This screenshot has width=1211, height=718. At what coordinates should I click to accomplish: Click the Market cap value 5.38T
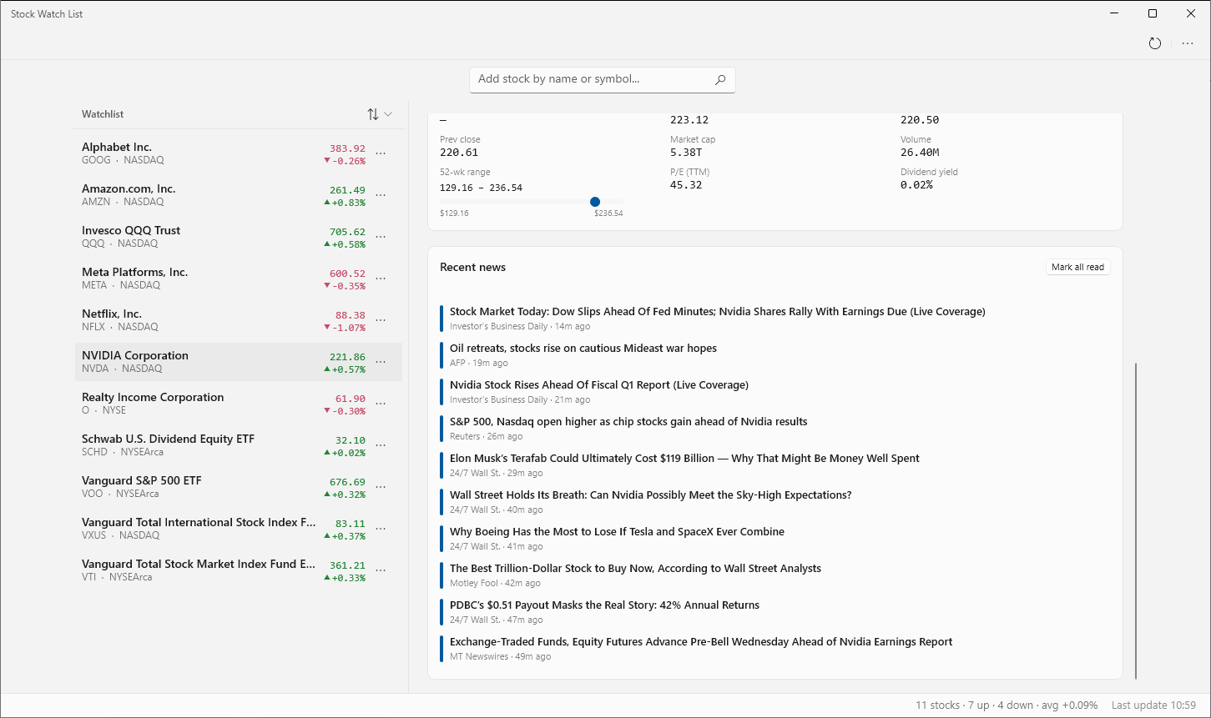coord(685,153)
